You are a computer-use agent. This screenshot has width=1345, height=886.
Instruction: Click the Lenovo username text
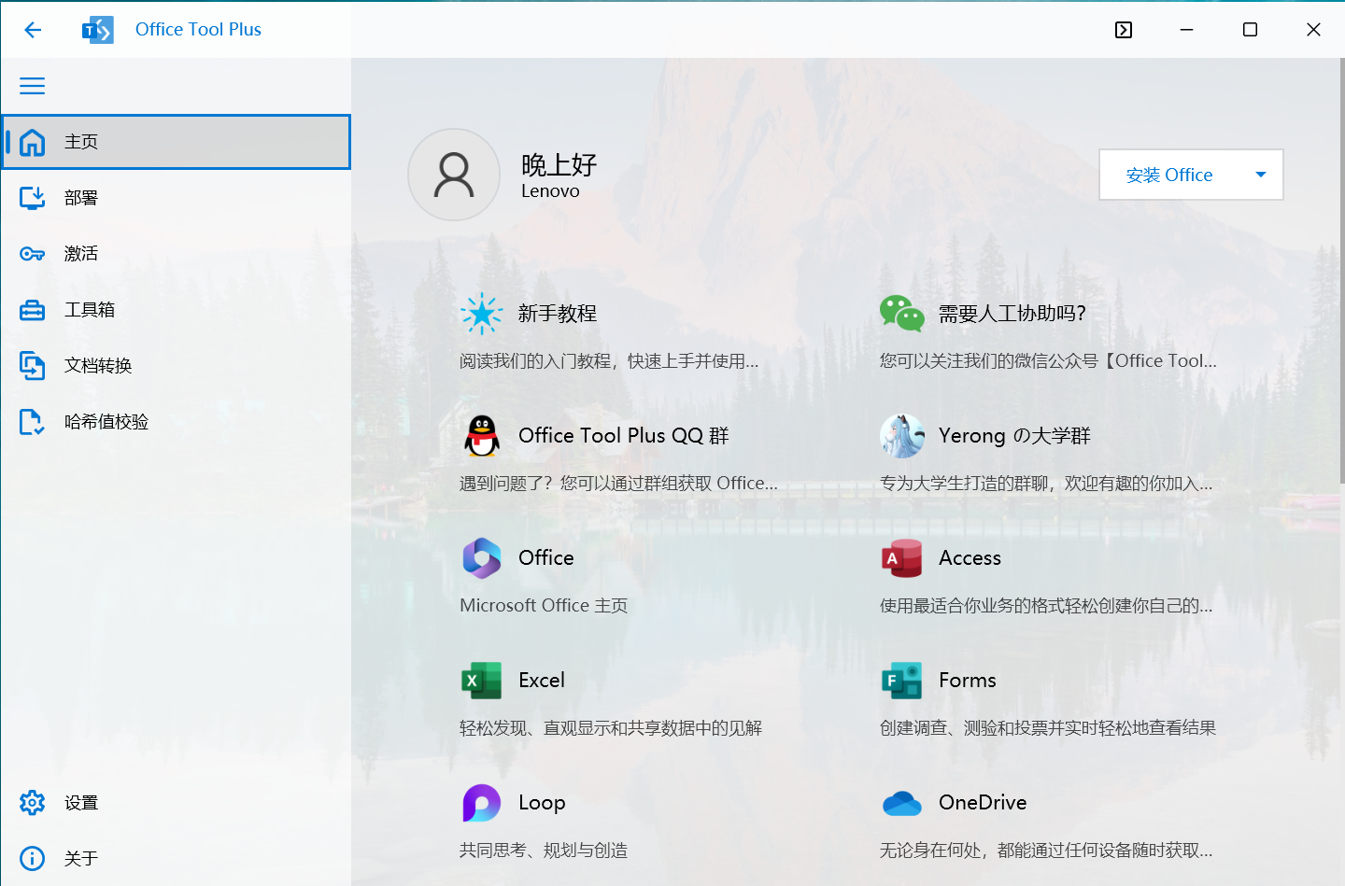(550, 191)
